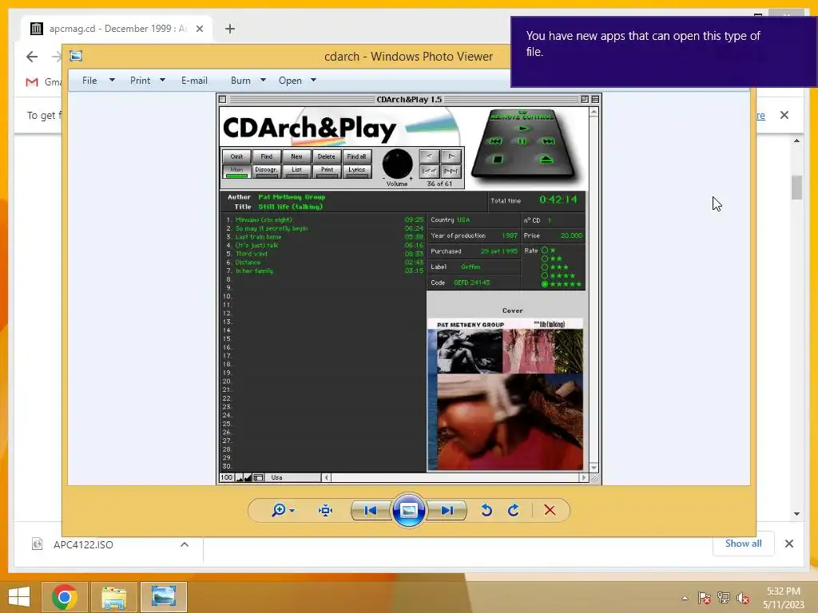Expand the APC4122.ISO download options chevron
Viewport: 818px width, 613px height.
point(185,544)
